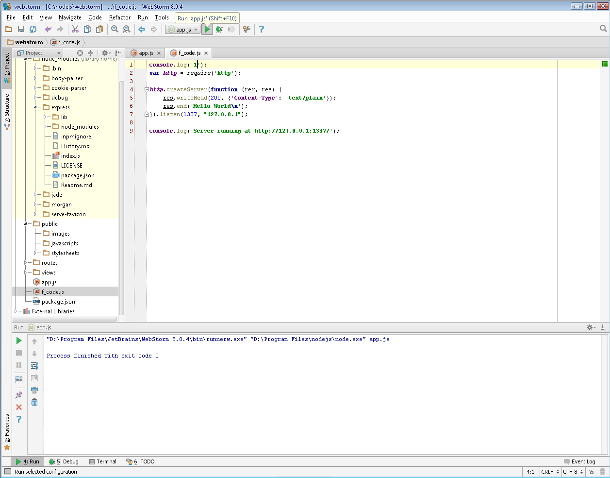Image resolution: width=610 pixels, height=478 pixels.
Task: Open the Tools menu
Action: pos(162,17)
